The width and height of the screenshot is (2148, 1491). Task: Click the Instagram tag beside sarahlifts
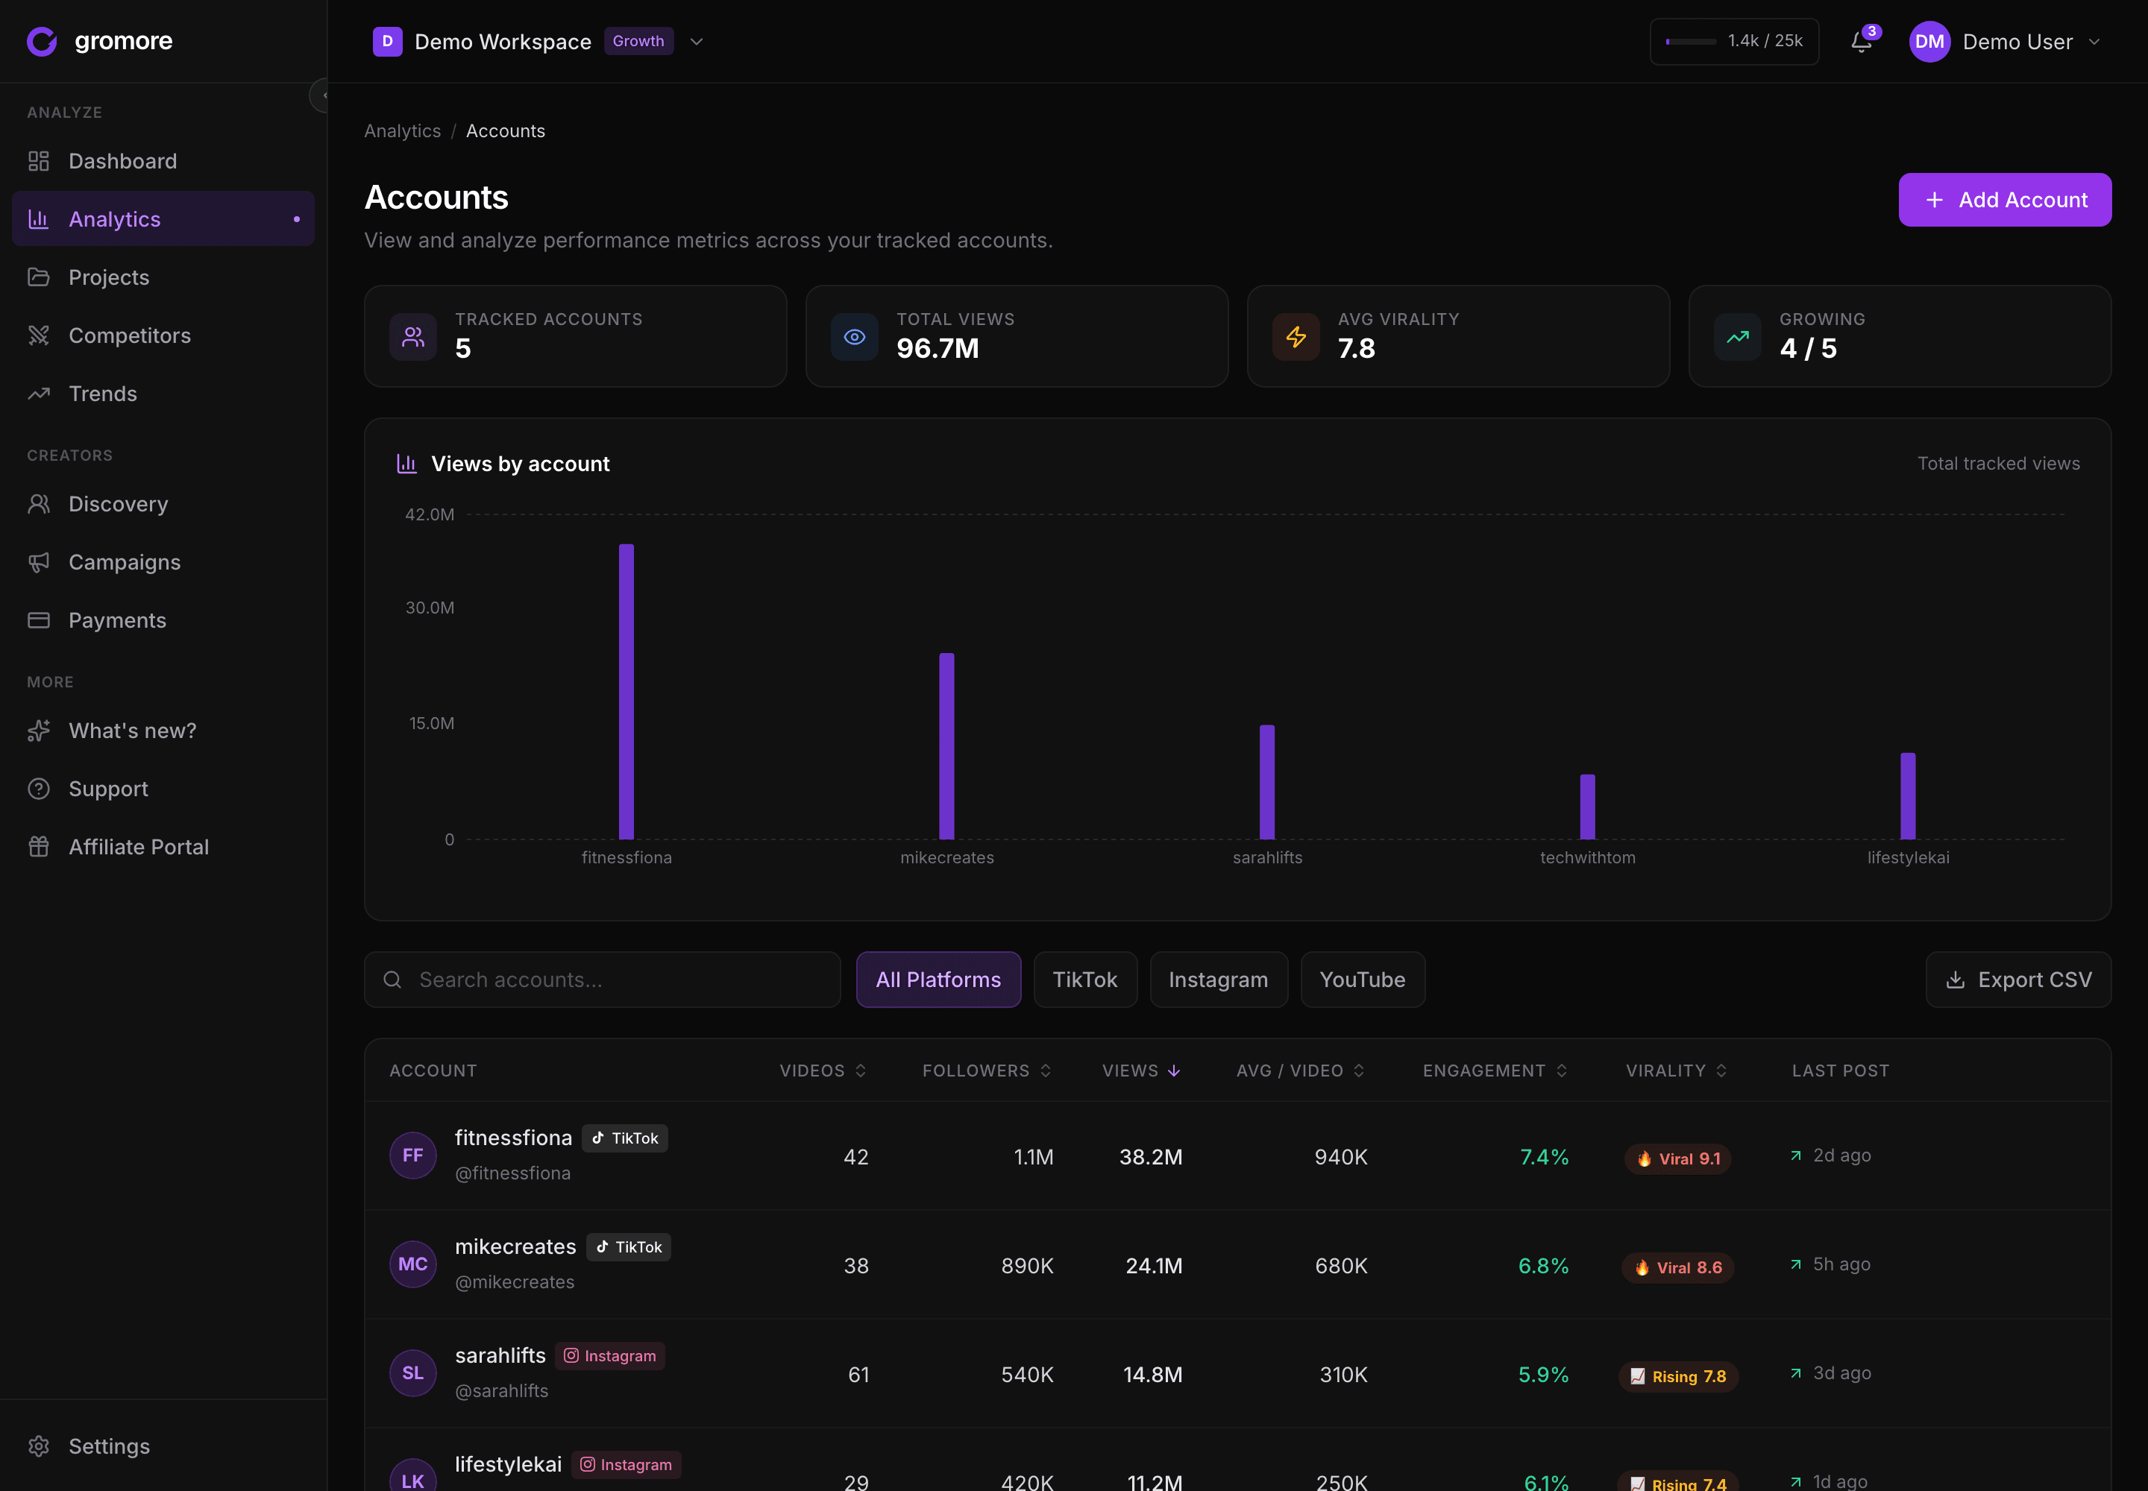610,1355
